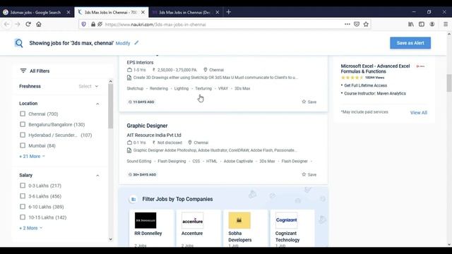Viewport: 452px width, 254px height.
Task: Open View All courses link
Action: (x=419, y=113)
